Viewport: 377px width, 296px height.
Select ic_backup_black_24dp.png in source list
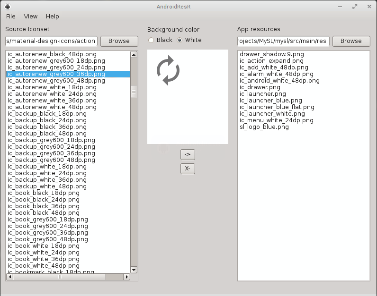[47, 120]
